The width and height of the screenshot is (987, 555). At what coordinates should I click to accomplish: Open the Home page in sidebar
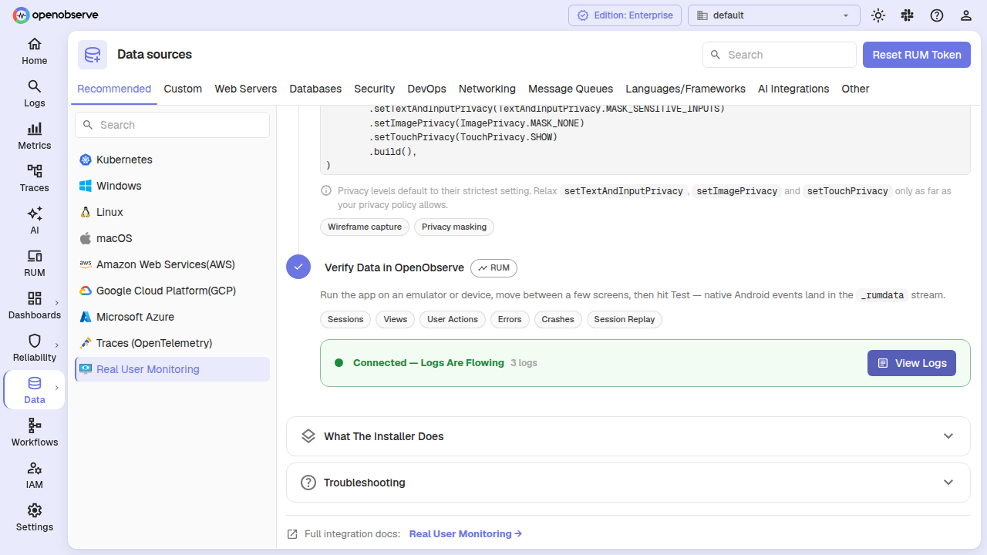click(34, 52)
